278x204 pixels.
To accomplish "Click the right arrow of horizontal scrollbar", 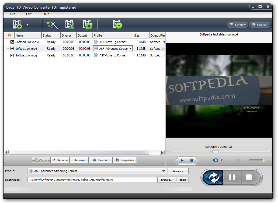I will coord(162,152).
